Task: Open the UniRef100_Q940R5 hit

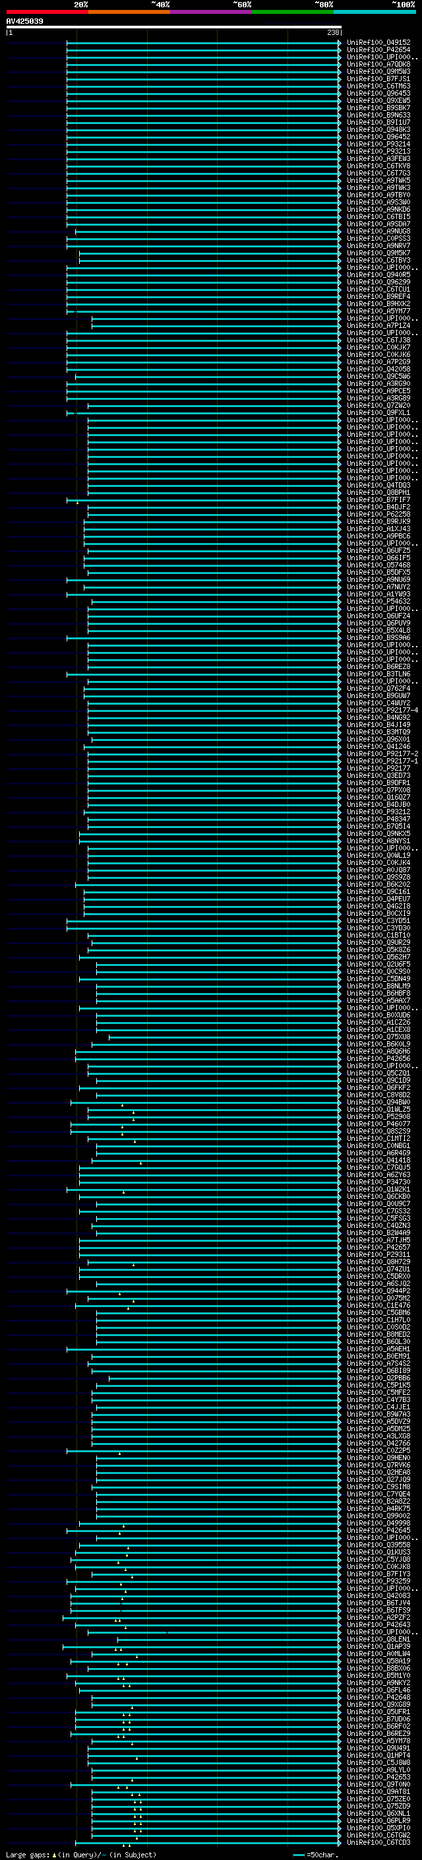Action: (x=378, y=275)
